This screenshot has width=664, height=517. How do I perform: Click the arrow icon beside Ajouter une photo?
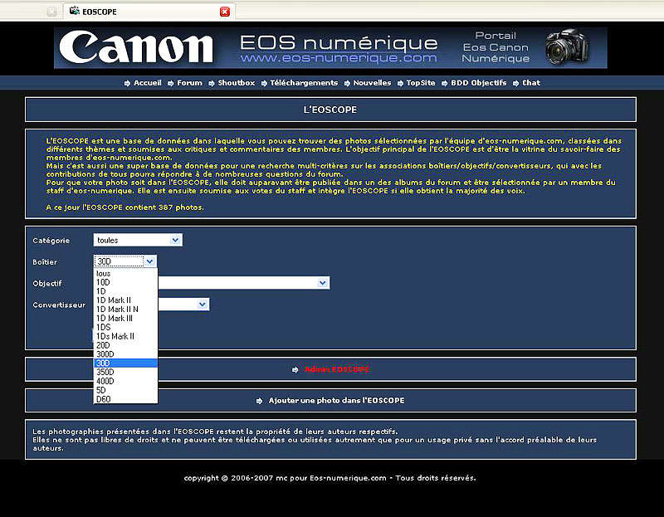coord(259,401)
